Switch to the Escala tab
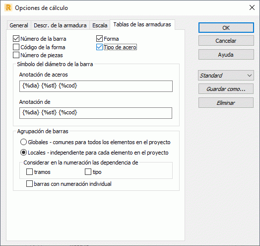This screenshot has width=260, height=246. [x=100, y=25]
